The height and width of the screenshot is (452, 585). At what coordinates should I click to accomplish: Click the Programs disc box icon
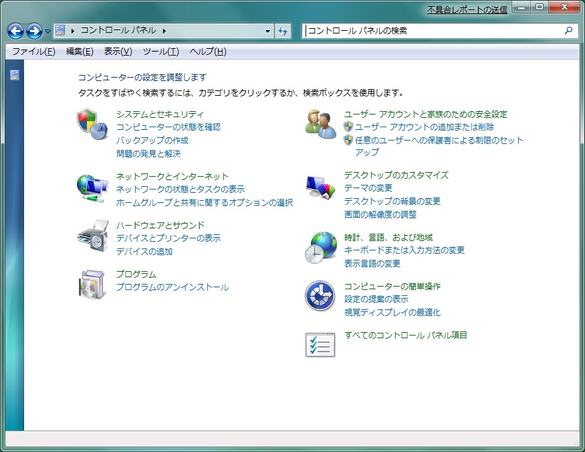(92, 285)
